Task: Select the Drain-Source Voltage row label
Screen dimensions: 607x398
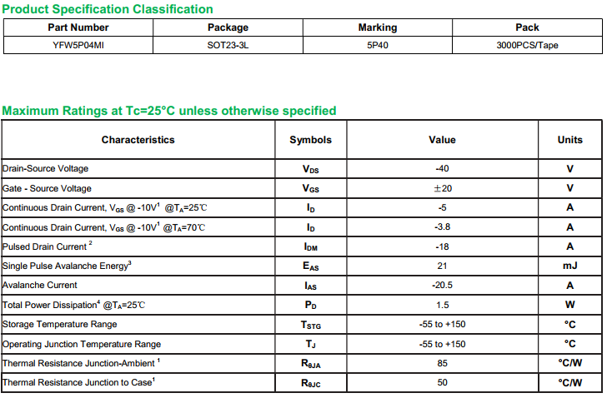Action: [x=45, y=168]
